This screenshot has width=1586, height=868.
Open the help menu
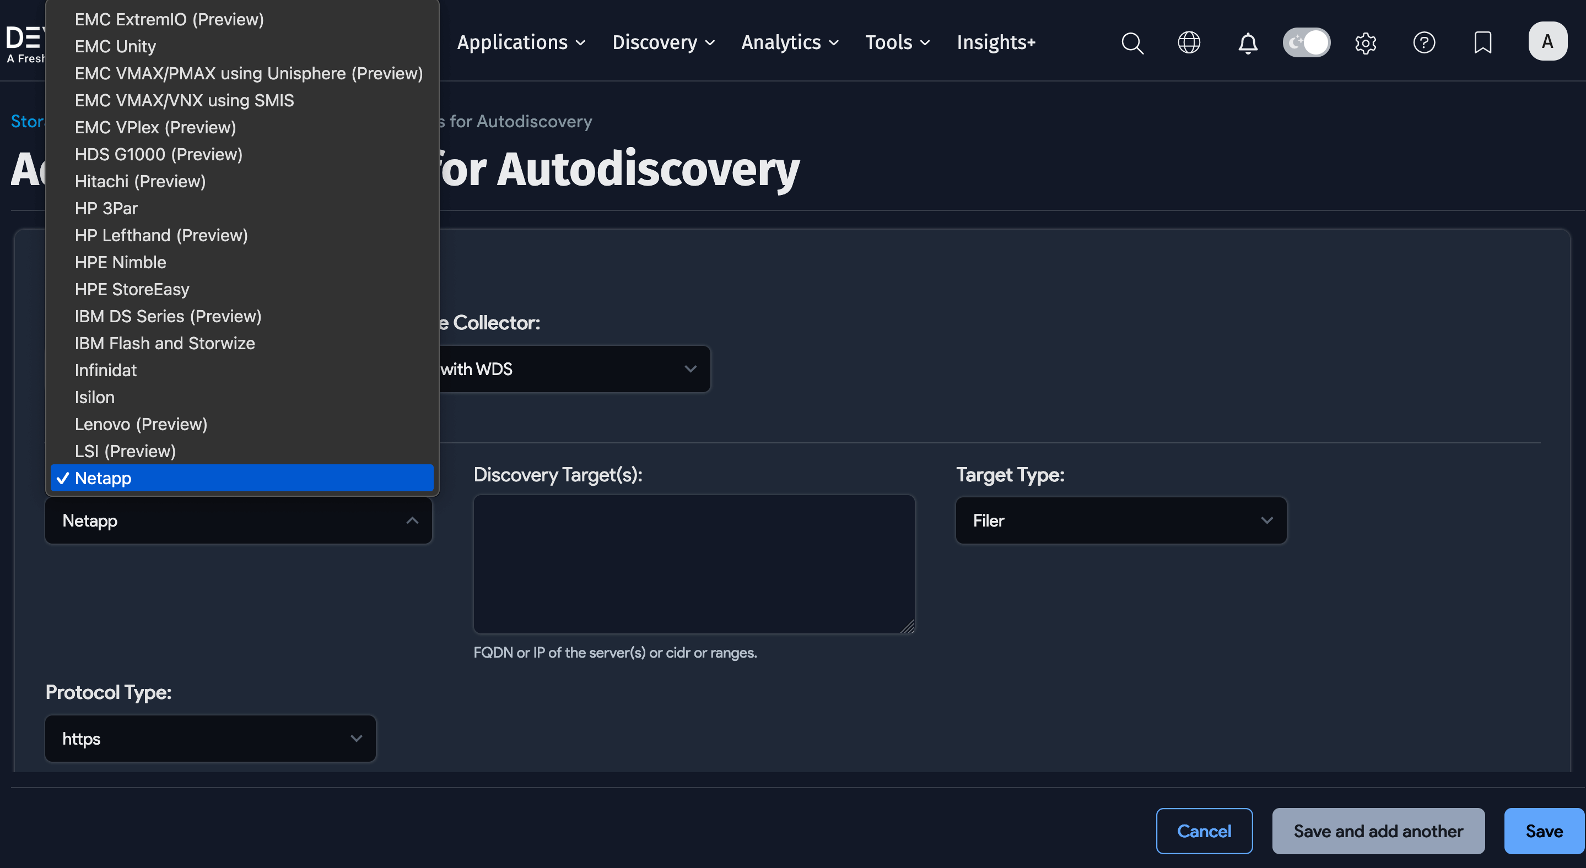1424,42
